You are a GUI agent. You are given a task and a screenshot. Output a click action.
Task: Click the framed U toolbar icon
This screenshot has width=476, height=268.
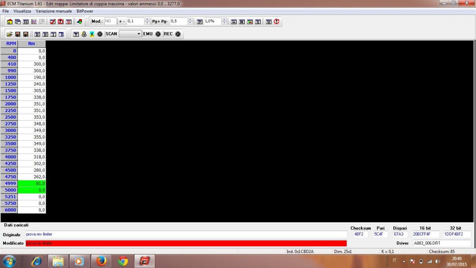(269, 21)
